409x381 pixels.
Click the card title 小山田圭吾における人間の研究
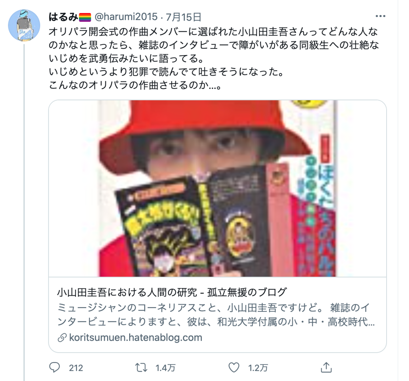click(x=127, y=292)
